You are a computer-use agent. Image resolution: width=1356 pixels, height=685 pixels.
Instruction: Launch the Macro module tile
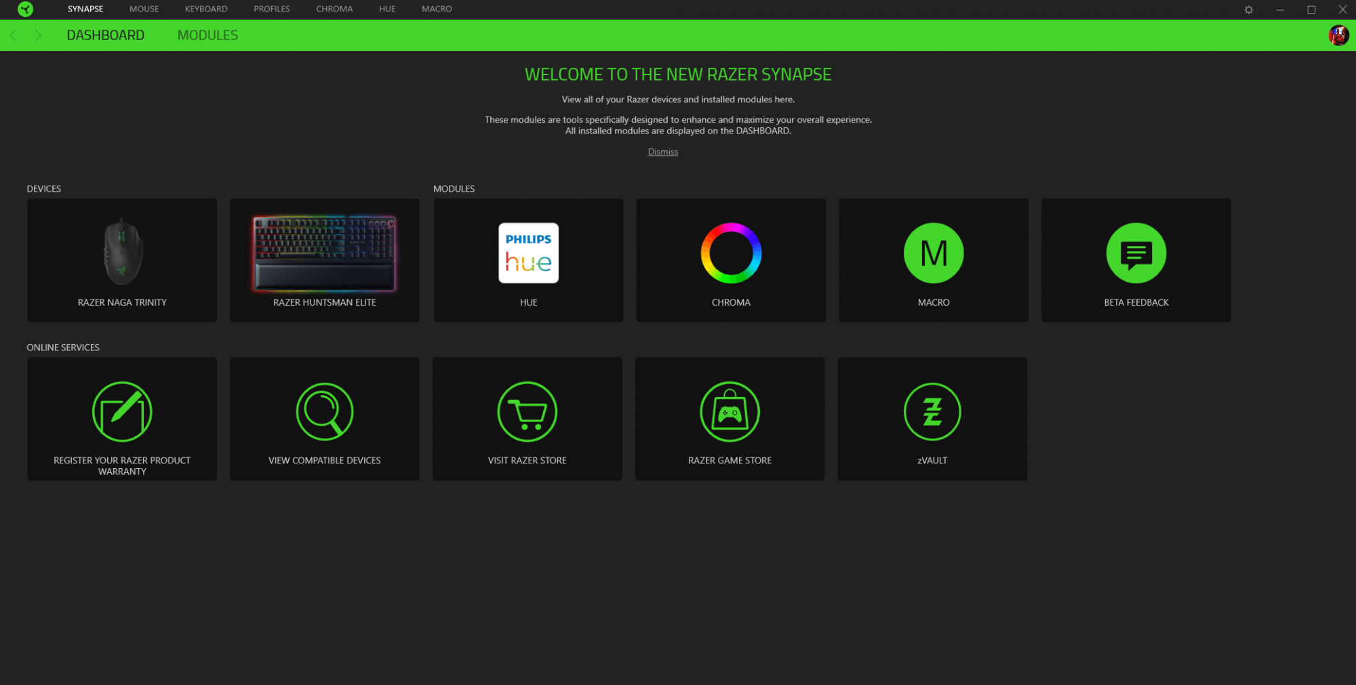click(x=933, y=253)
